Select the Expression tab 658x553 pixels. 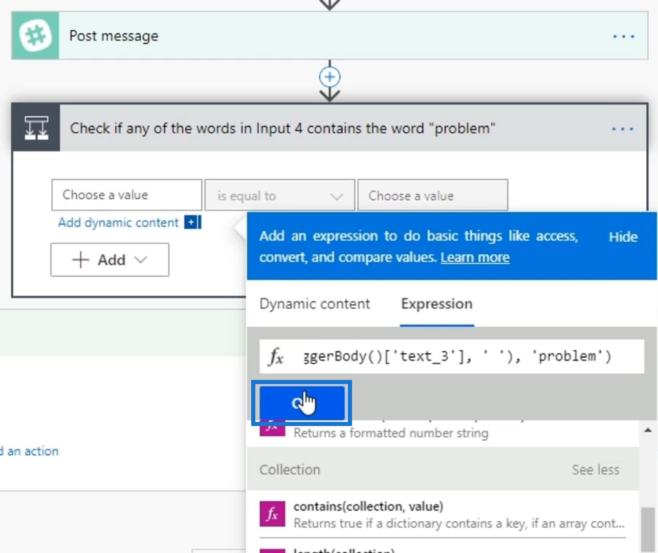click(x=437, y=304)
